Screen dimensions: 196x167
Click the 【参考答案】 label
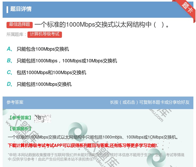point(20,118)
